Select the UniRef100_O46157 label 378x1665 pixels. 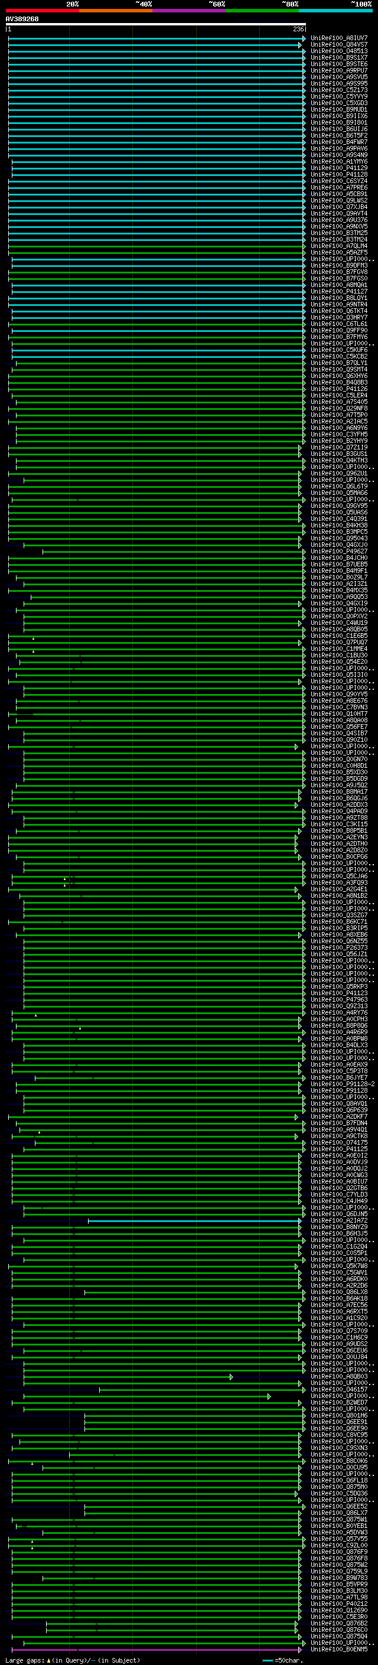tap(339, 1390)
